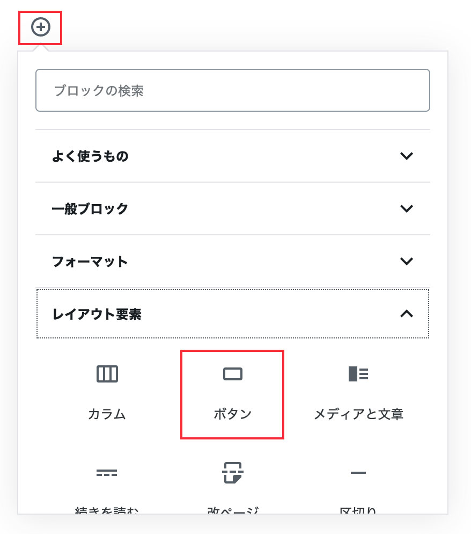Insert the 続きを読む more block icon
Image resolution: width=471 pixels, height=534 pixels.
107,472
